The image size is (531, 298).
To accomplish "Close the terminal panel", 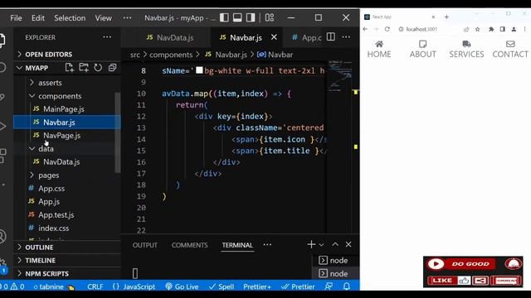I will click(x=348, y=244).
